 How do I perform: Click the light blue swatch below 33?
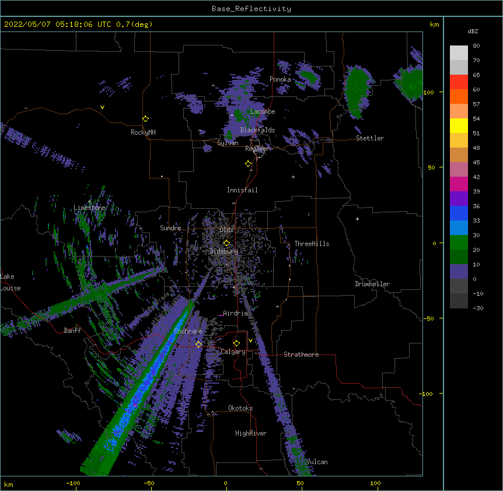[x=459, y=228]
